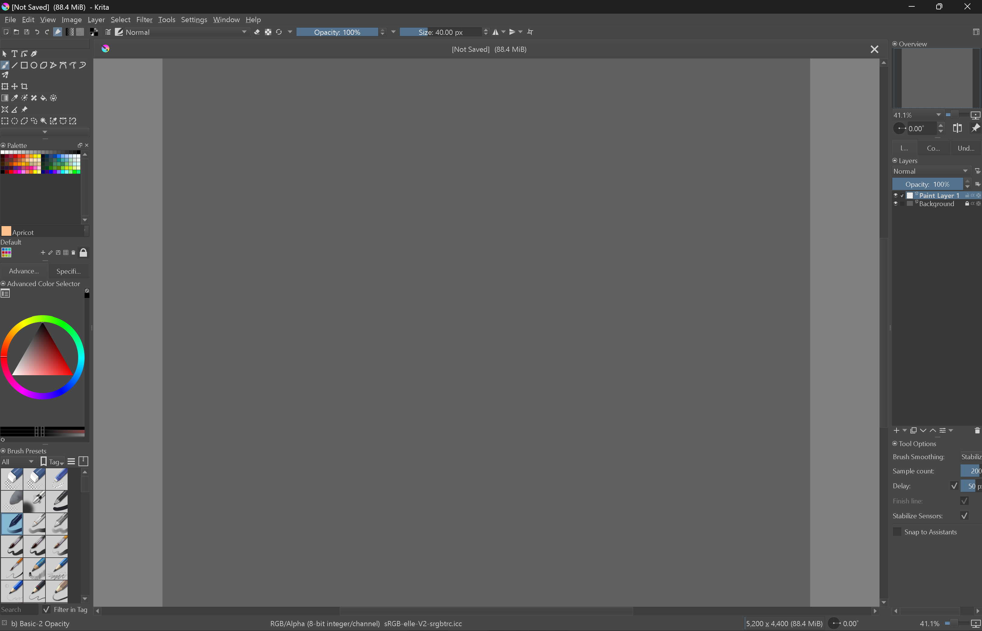The width and height of the screenshot is (982, 631).
Task: Select the Calligraphy tool
Action: coord(34,54)
